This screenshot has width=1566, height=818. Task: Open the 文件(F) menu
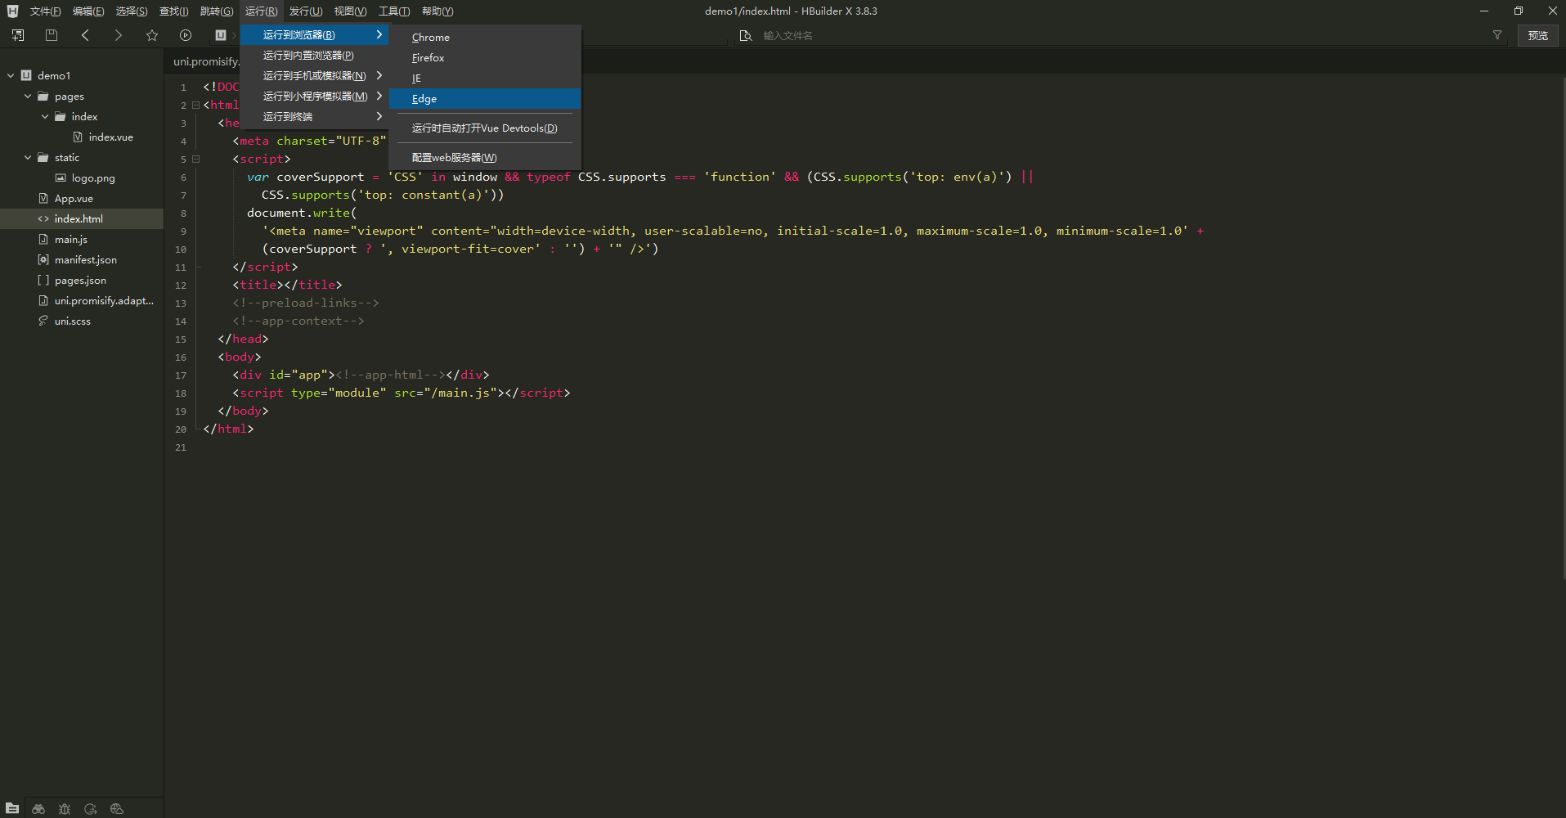click(x=45, y=11)
